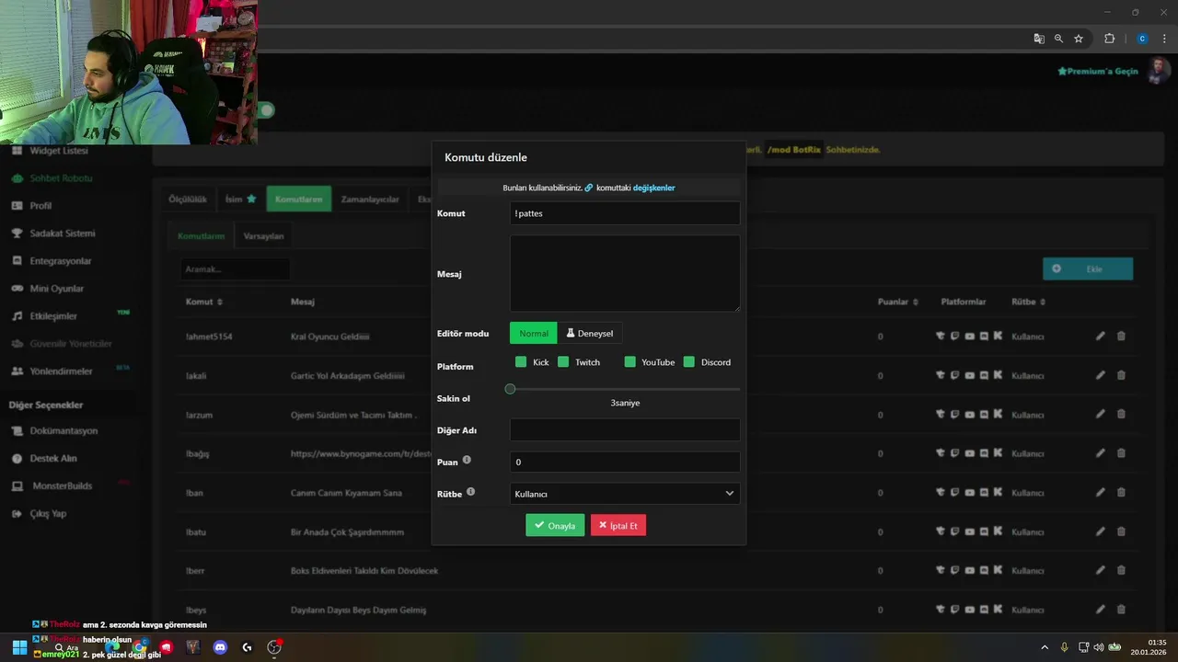
Task: Toggle the Twitch platform checkbox
Action: [x=563, y=362]
